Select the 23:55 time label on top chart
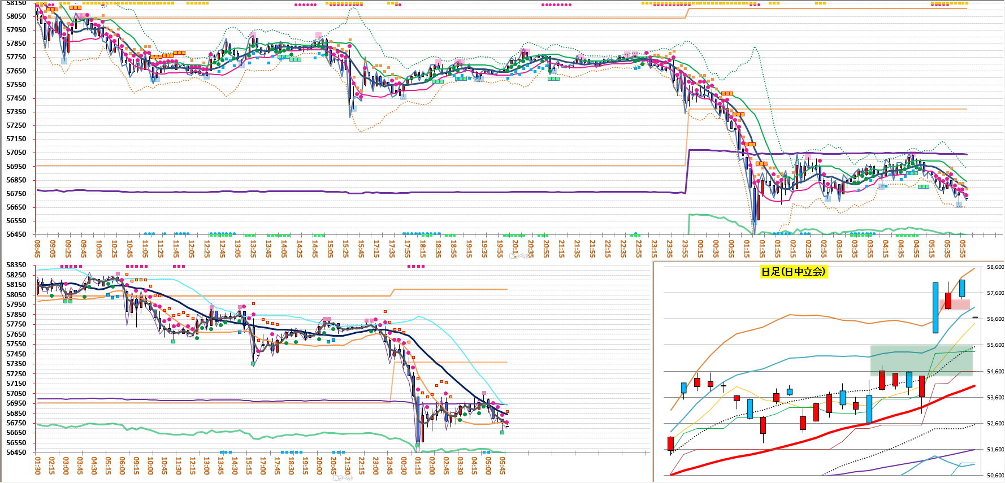The width and height of the screenshot is (1005, 483). 685,249
